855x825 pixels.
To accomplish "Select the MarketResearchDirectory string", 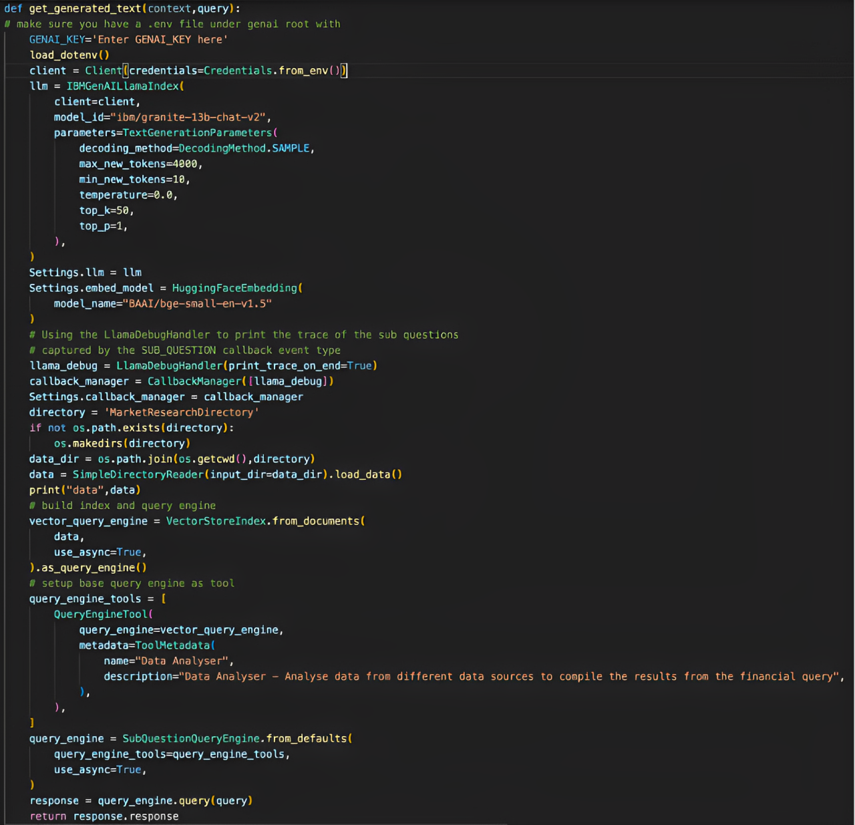I will [x=182, y=412].
